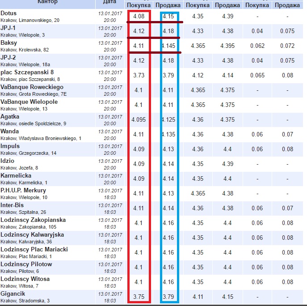
Task: Click address Krakow, Wielopole, 18a
Action: click(x=25, y=65)
